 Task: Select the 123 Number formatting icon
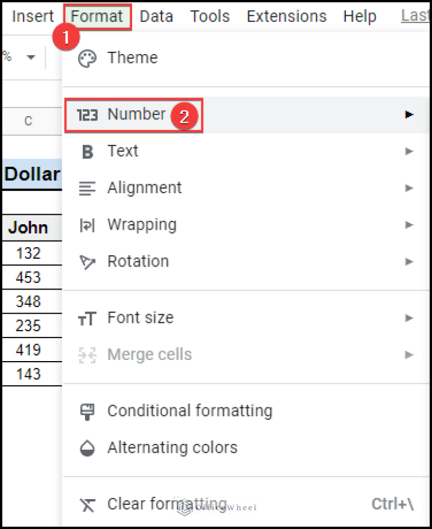pos(87,114)
